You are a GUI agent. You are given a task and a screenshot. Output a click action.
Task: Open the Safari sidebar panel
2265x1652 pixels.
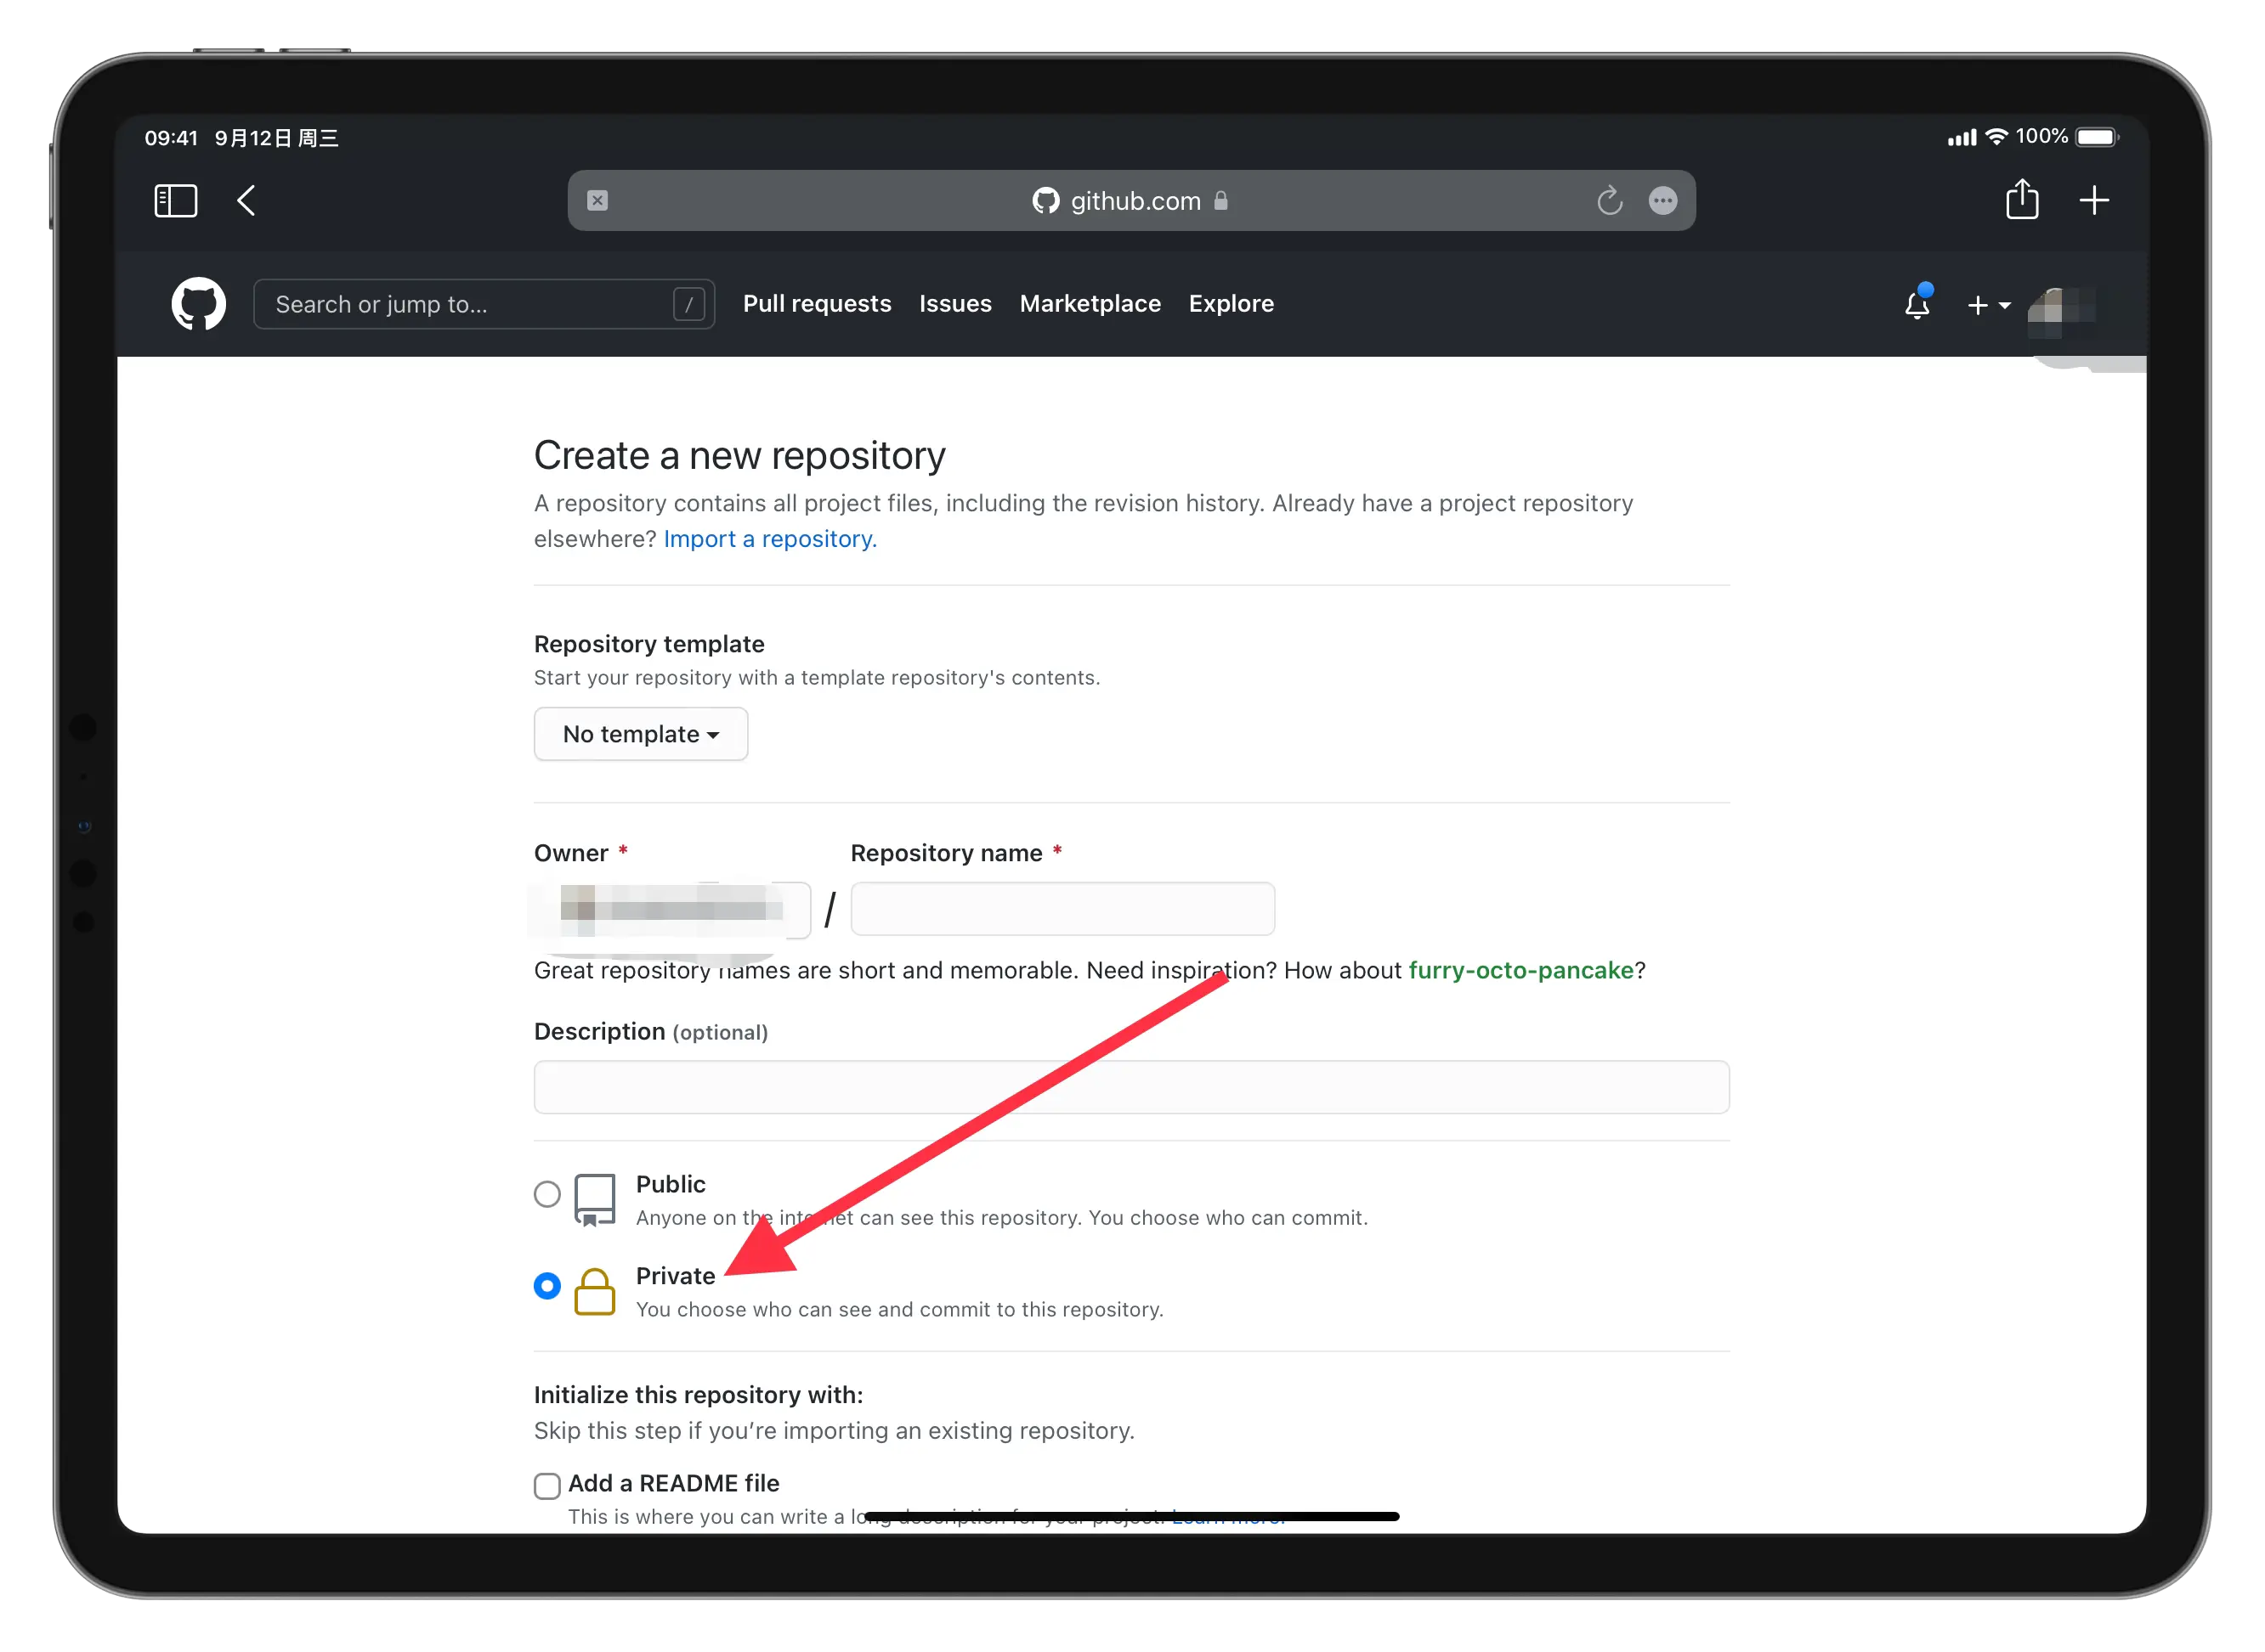(176, 201)
